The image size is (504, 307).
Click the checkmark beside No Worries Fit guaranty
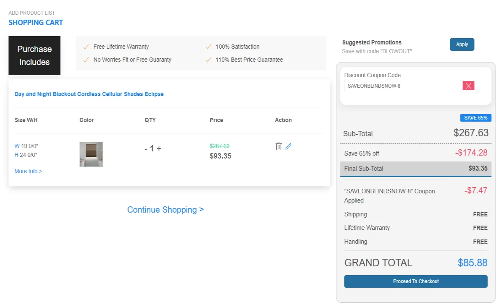click(x=86, y=60)
